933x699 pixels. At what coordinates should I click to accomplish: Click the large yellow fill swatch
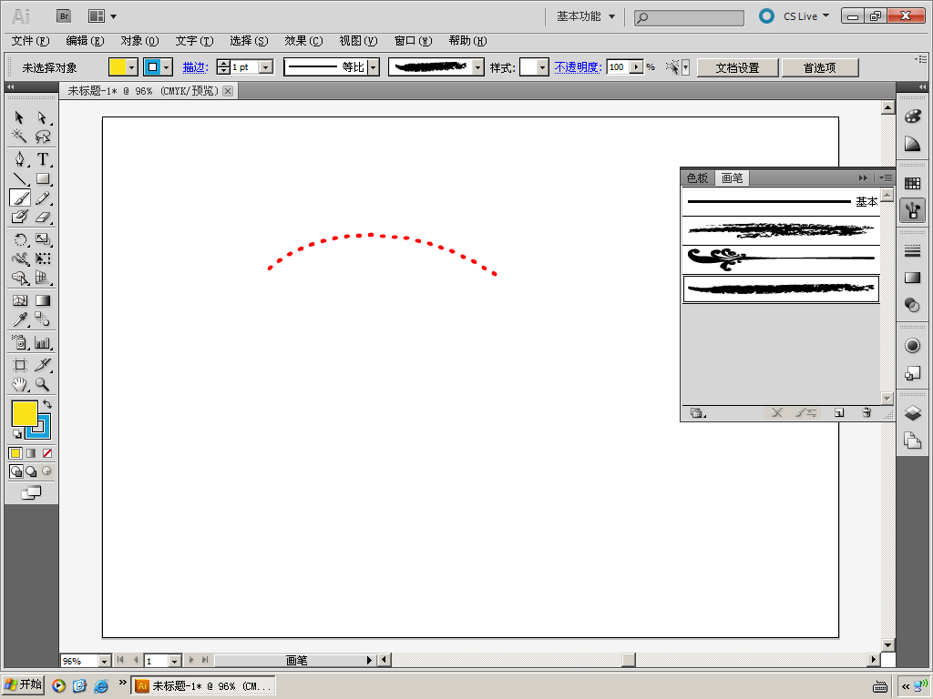[x=25, y=414]
